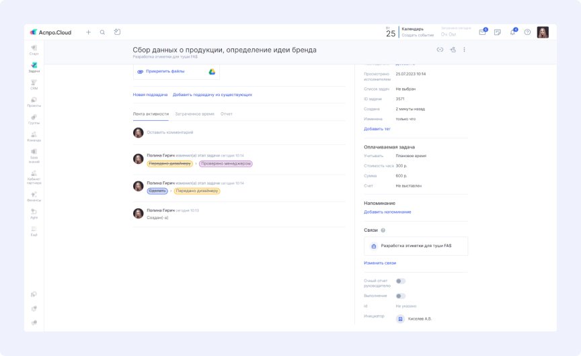
Task: Click Добавить подзадачу из существующих link
Action: [x=212, y=95]
